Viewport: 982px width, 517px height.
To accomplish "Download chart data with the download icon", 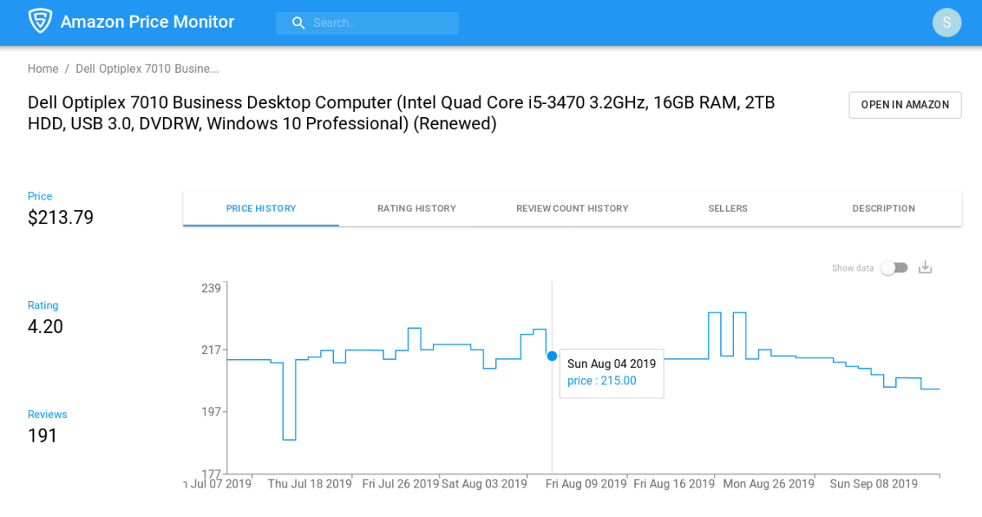I will pos(925,267).
